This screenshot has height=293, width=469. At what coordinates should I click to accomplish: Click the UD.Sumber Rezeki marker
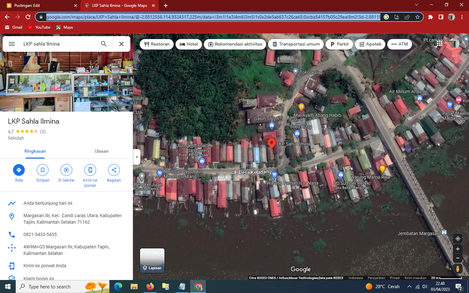pos(341,175)
